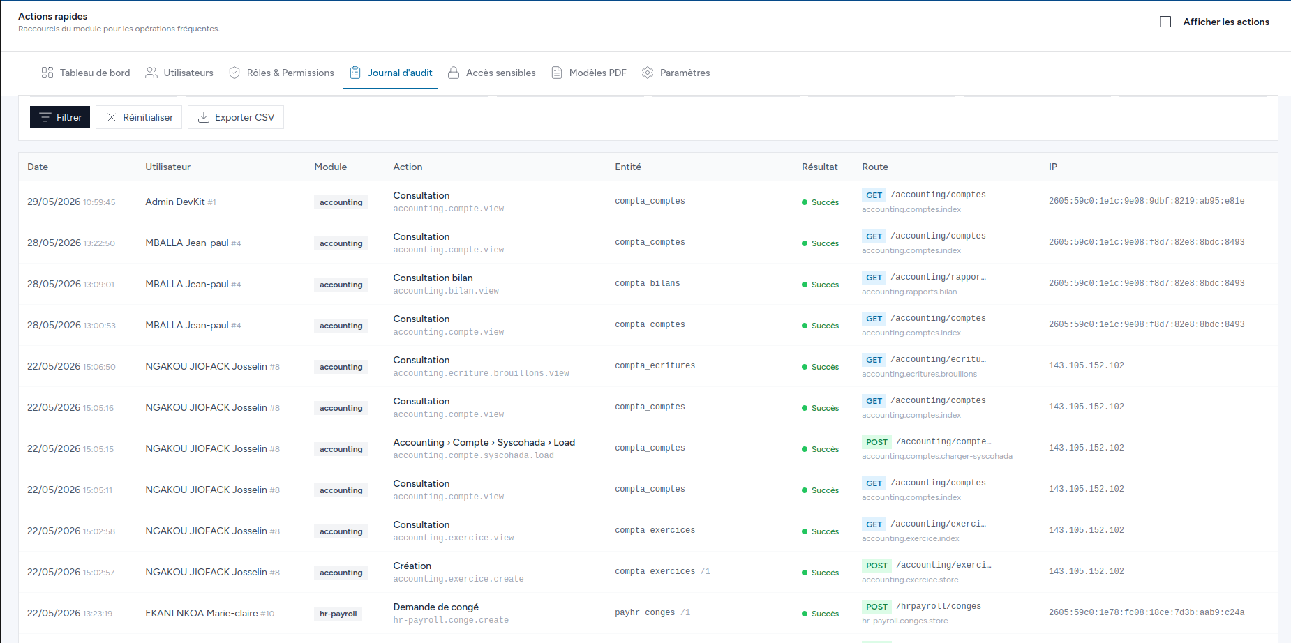The image size is (1291, 643).
Task: Click EKANI NKOA Marie-claire #10
Action: (x=210, y=613)
